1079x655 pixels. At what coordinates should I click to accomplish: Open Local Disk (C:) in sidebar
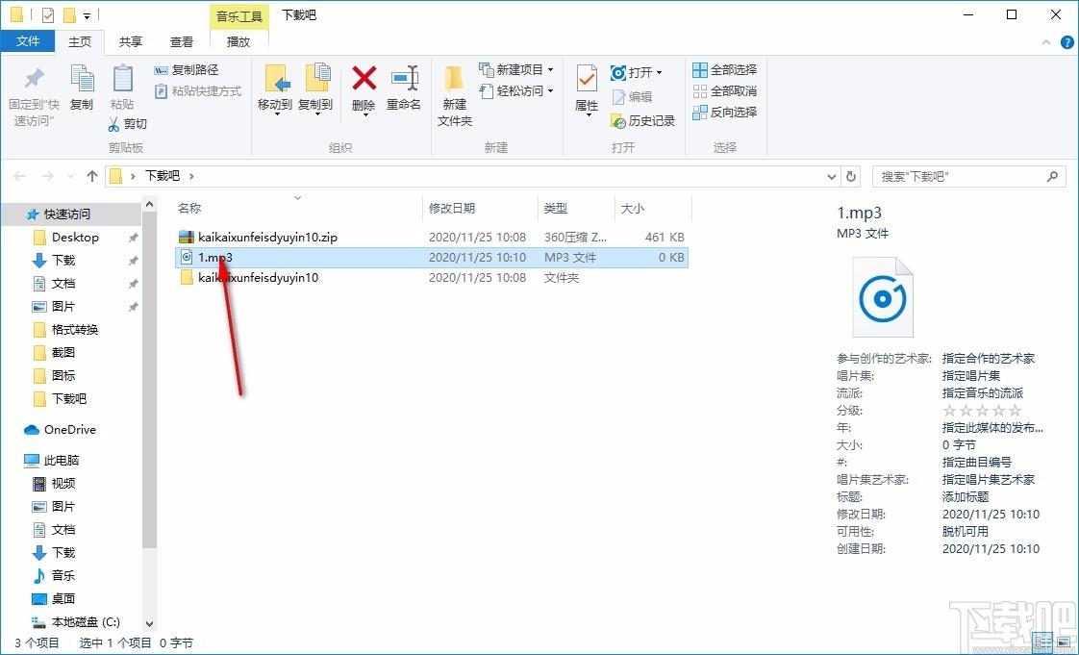pyautogui.click(x=86, y=622)
